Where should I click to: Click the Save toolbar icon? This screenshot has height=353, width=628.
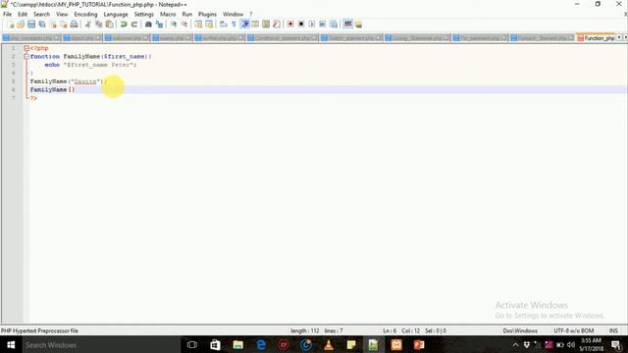coord(31,25)
